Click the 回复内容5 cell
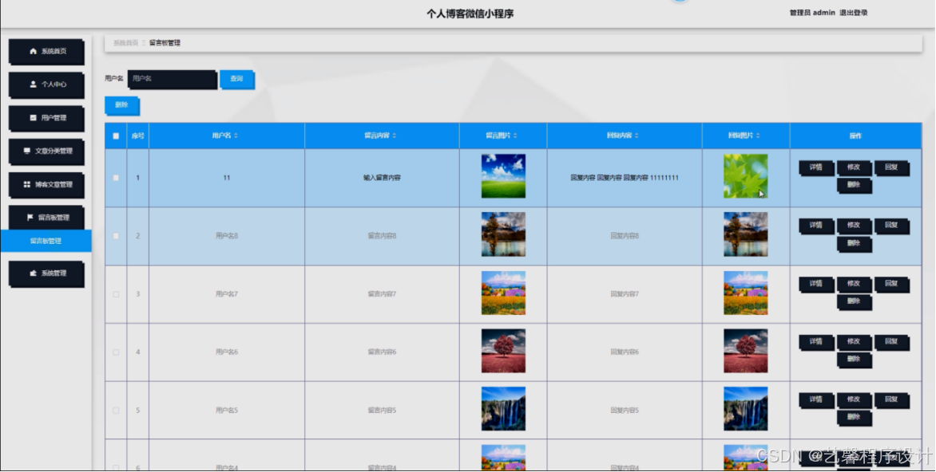This screenshot has width=936, height=472. (x=625, y=411)
